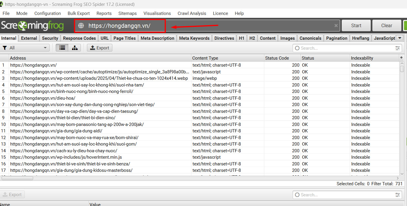Click the horizontal scrollbar right arrow
The height and width of the screenshot is (206, 407).
397,178
